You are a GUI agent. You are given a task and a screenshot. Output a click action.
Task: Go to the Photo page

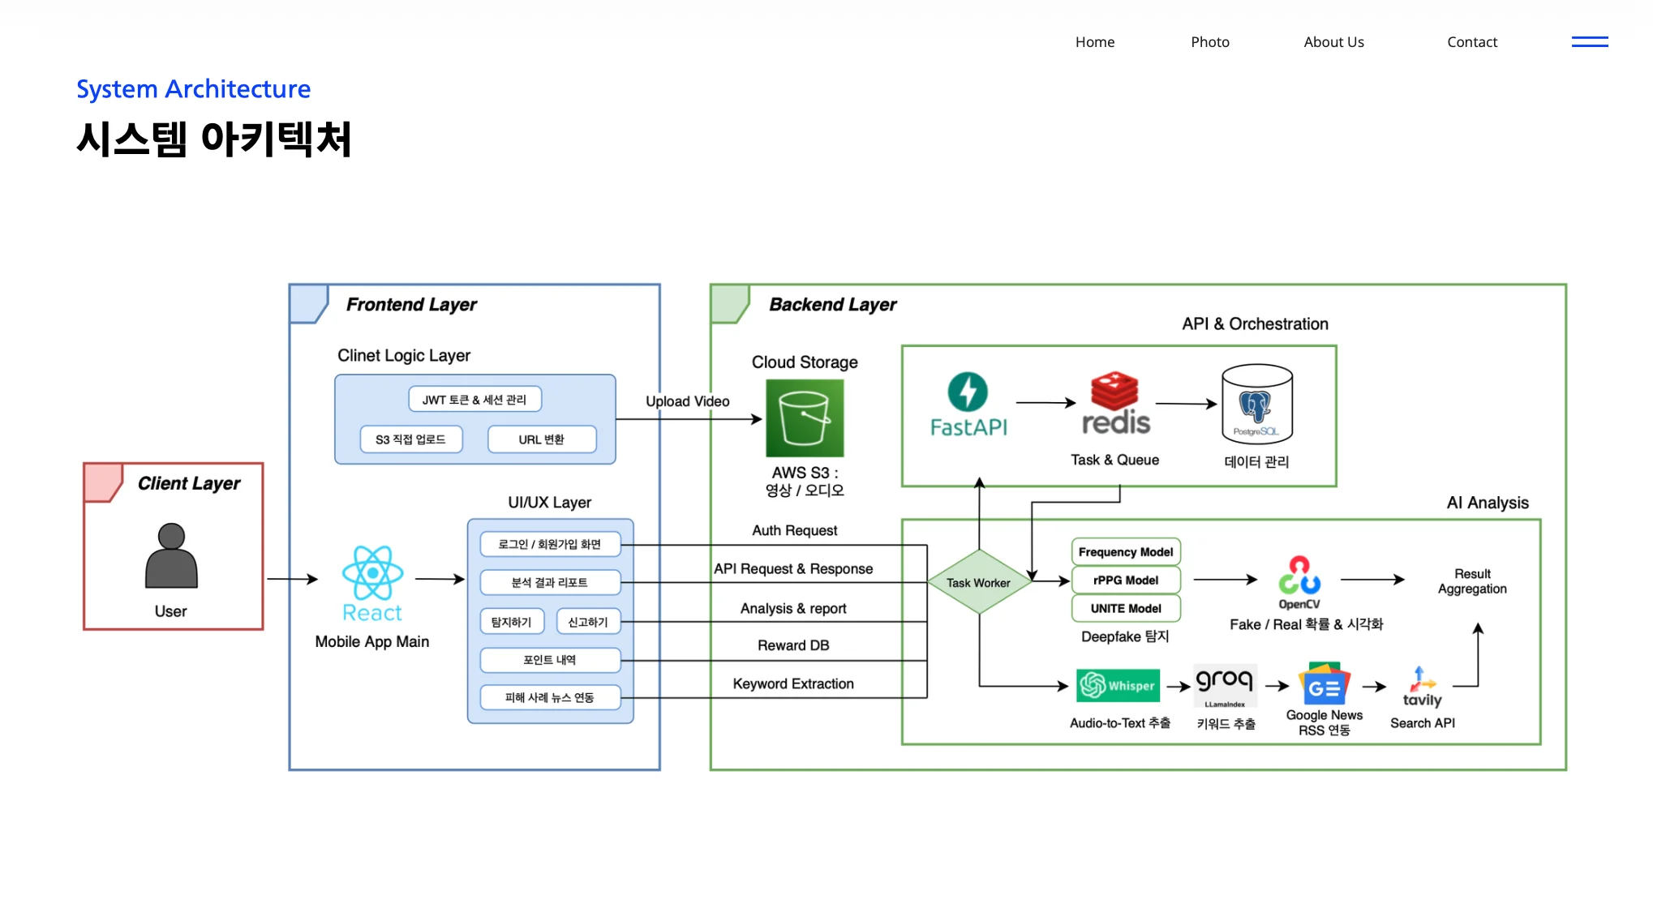[1209, 42]
